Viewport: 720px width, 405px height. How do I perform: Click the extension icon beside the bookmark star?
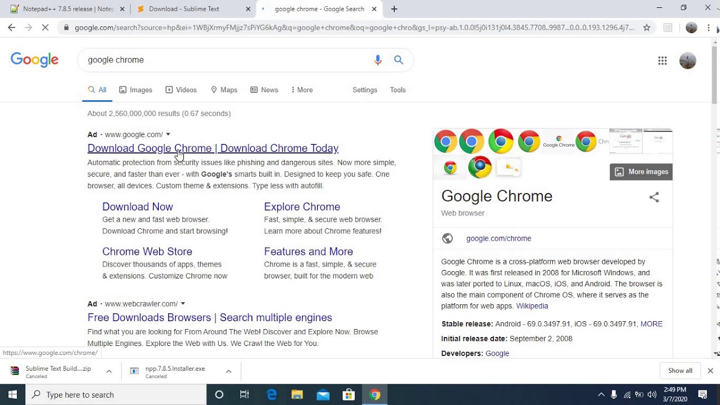pos(668,27)
